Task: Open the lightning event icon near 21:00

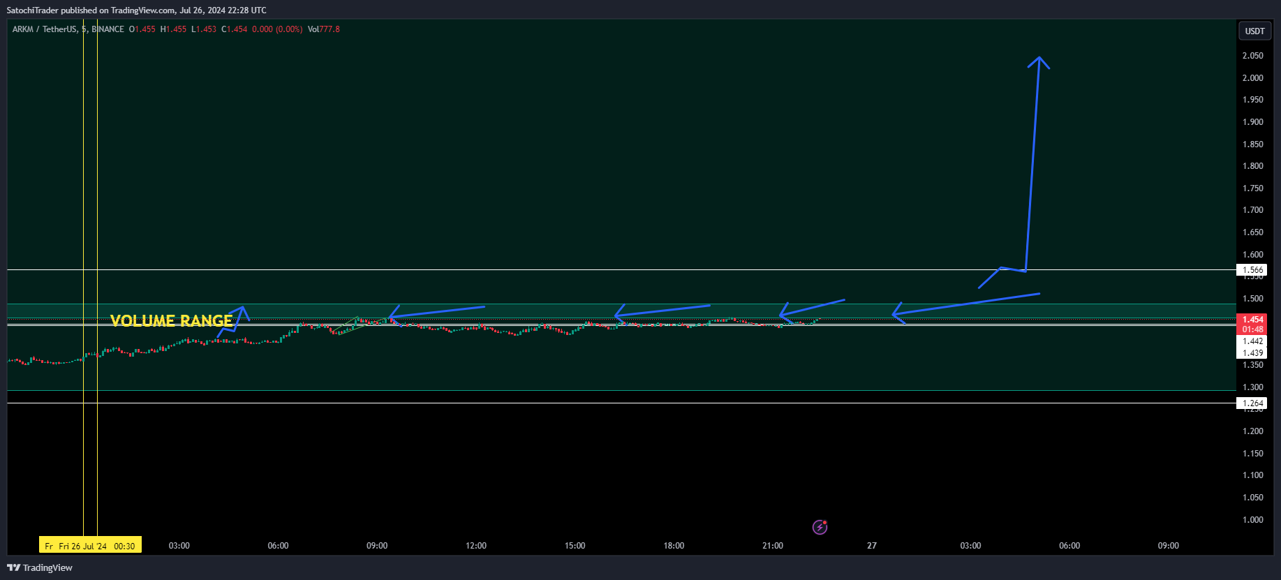Action: pyautogui.click(x=820, y=527)
